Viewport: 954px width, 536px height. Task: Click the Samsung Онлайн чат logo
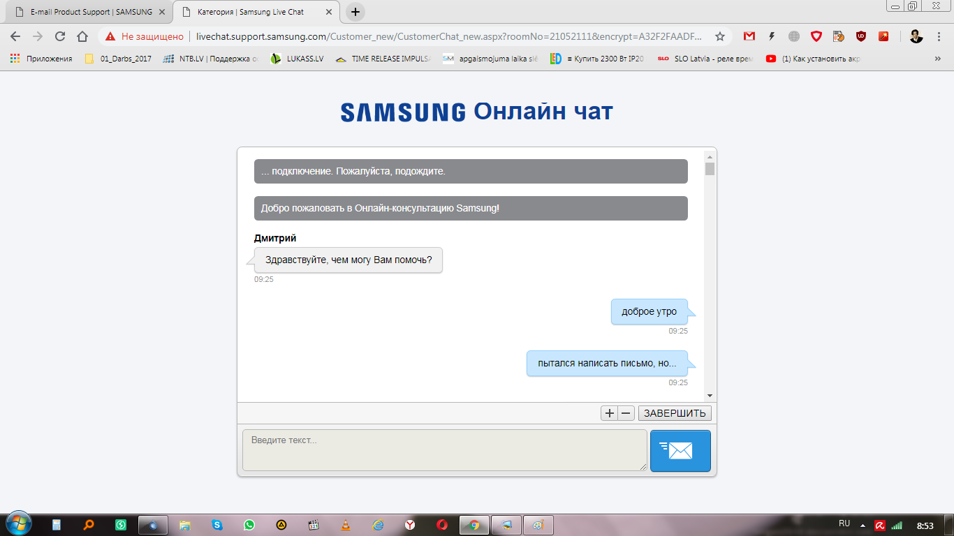[x=476, y=112]
